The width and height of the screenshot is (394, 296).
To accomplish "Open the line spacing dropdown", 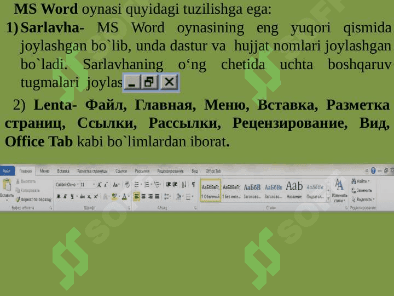I will click(167, 196).
